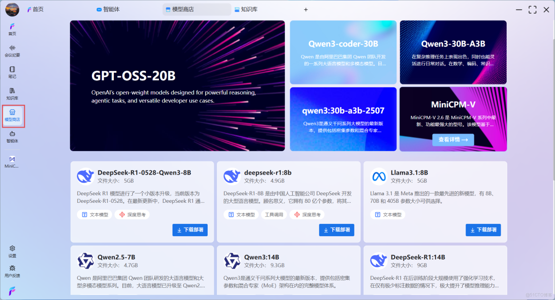Open the GPT-OSS-20B banner
Image resolution: width=555 pixels, height=300 pixels.
[x=177, y=85]
